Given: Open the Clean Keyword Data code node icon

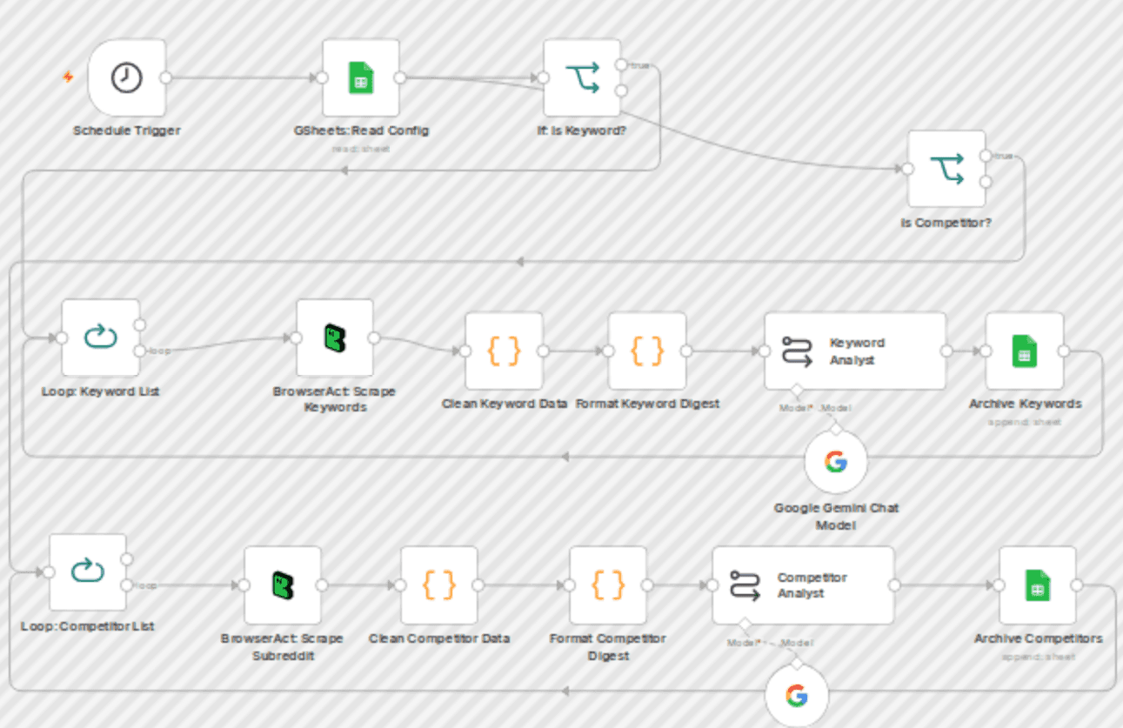Looking at the screenshot, I should (x=504, y=351).
